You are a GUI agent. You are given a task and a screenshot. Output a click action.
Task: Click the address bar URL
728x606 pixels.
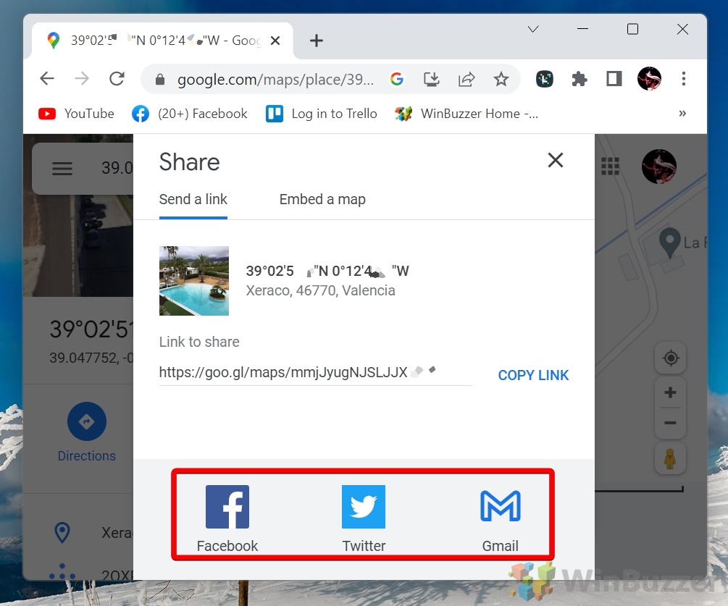coord(275,80)
